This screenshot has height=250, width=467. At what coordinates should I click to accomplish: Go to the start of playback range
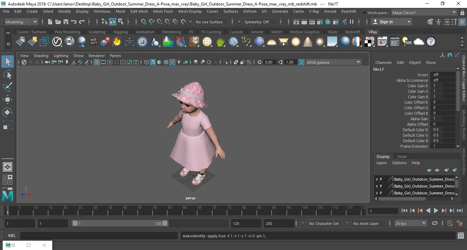(404, 211)
